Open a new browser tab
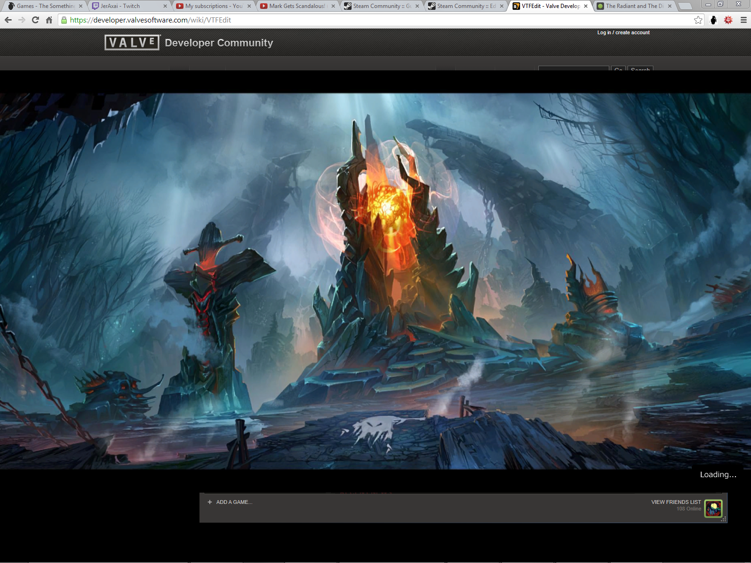Image resolution: width=751 pixels, height=563 pixels. [686, 6]
